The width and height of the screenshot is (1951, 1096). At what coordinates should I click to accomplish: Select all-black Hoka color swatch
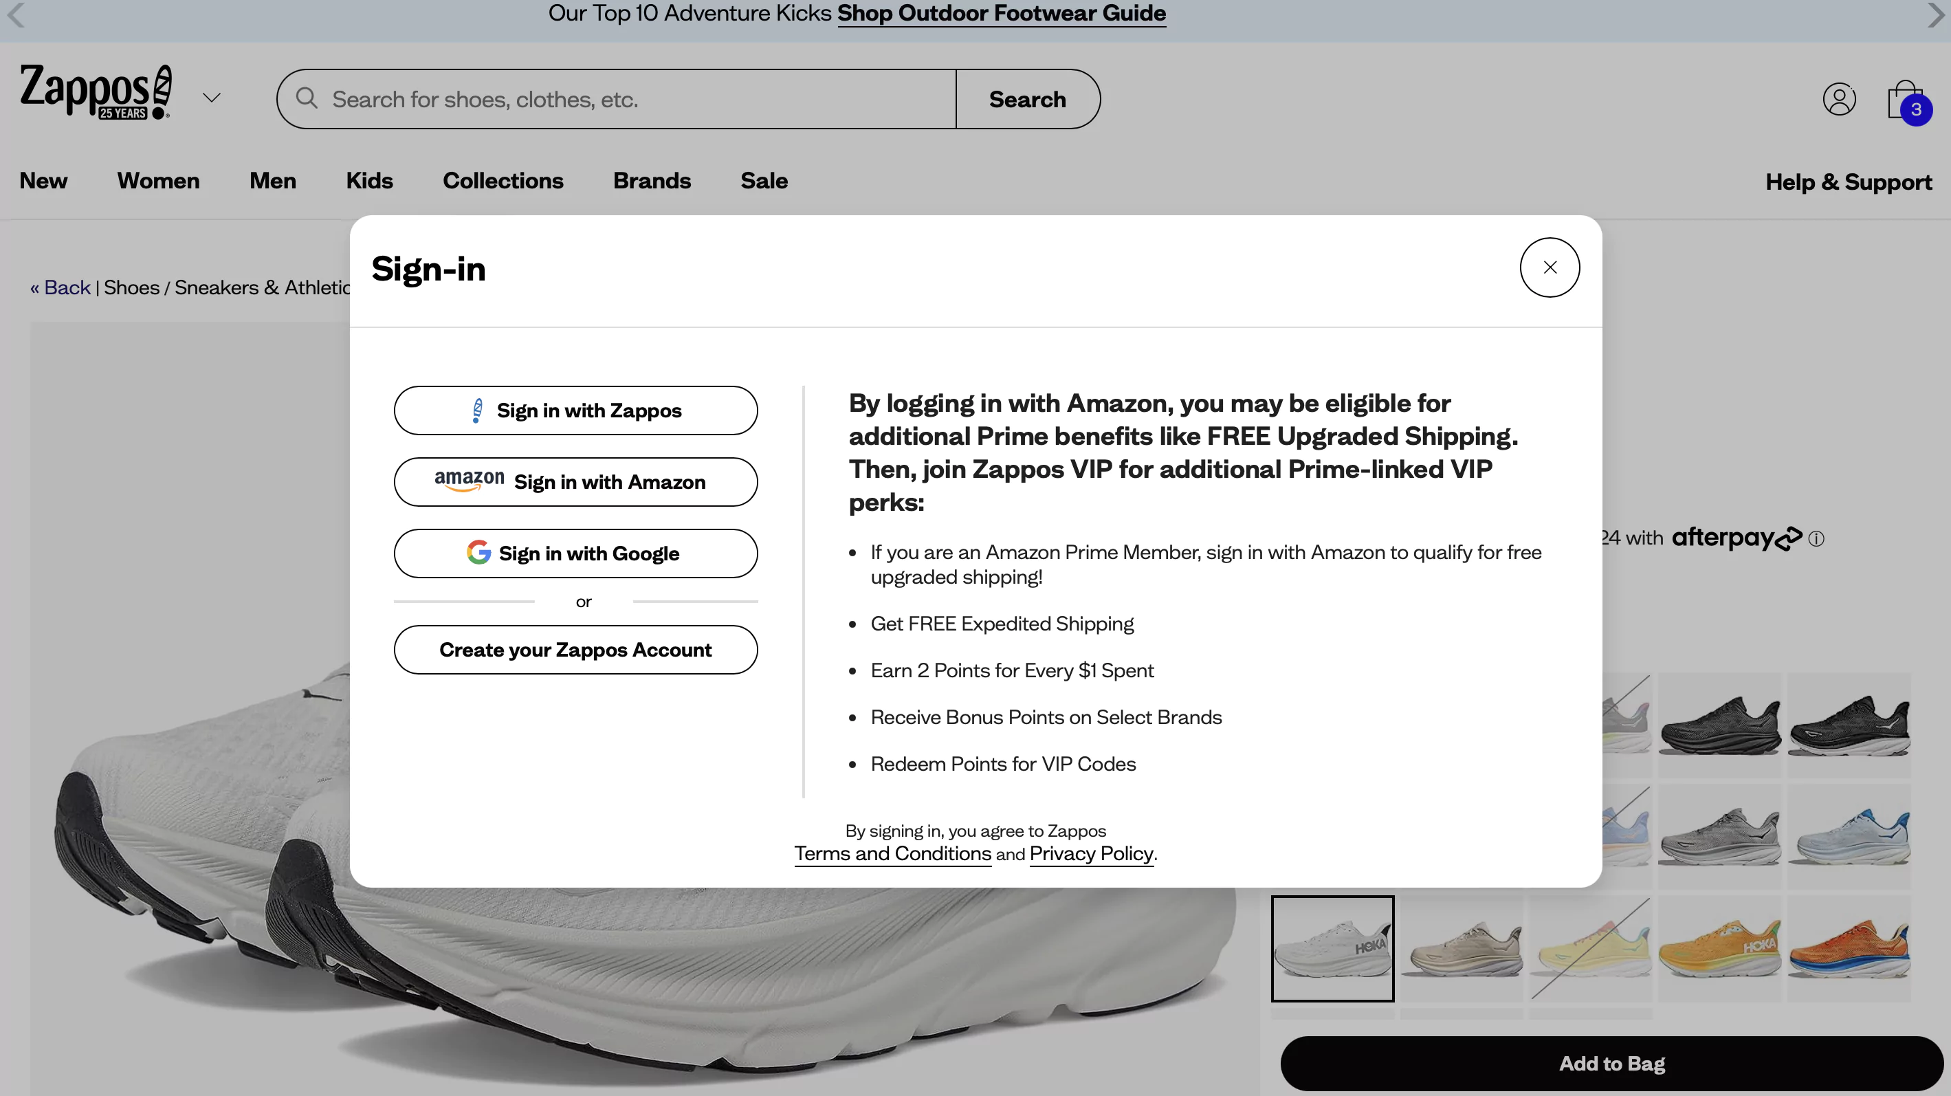1720,725
